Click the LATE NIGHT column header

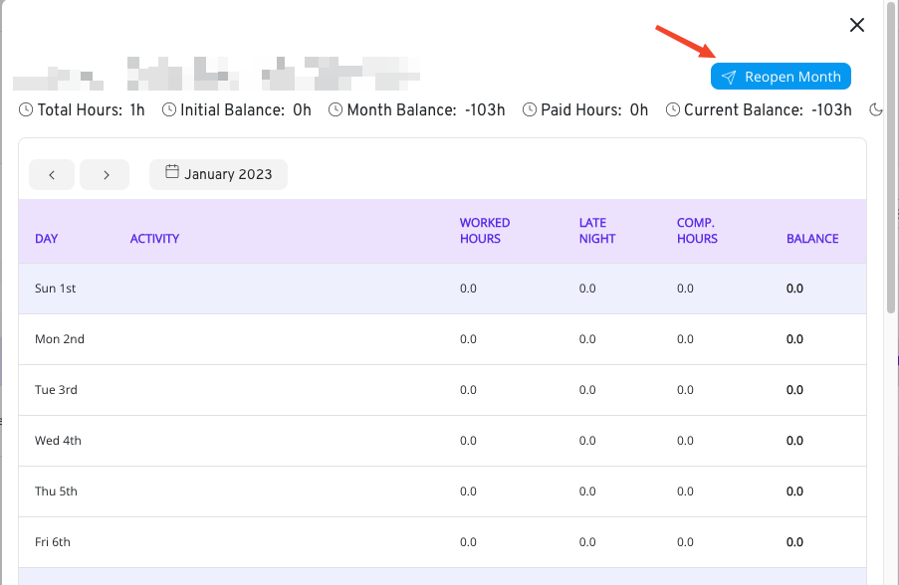pyautogui.click(x=597, y=231)
